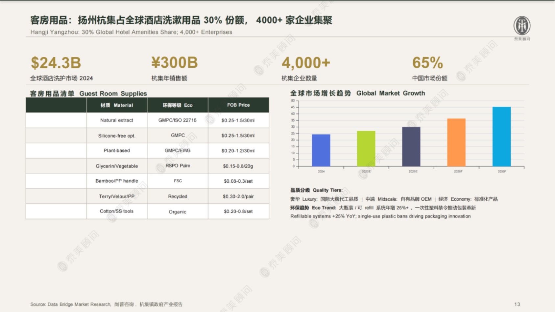
Task: Click the 'FOB Price' column header
Action: click(238, 105)
